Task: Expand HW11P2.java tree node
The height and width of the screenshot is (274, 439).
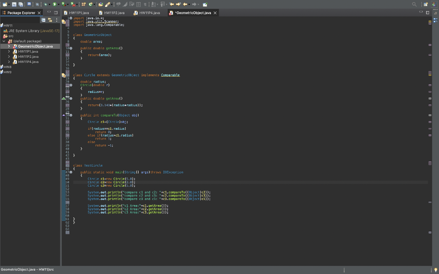Action: click(9, 57)
